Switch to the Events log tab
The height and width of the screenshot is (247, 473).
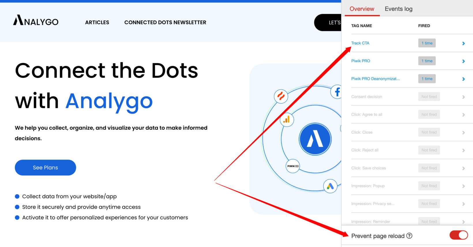click(398, 9)
